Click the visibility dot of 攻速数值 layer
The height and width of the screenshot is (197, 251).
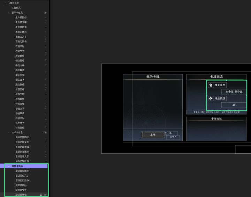45,56
